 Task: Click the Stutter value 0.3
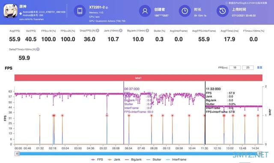point(159,39)
